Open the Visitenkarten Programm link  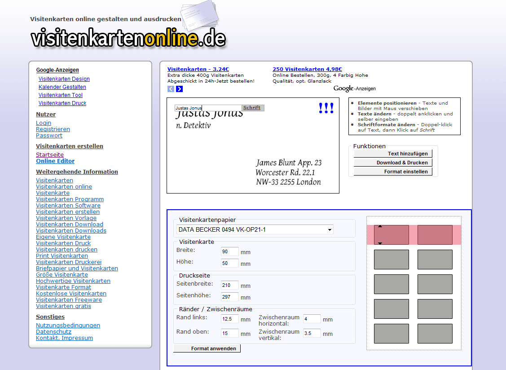[70, 199]
